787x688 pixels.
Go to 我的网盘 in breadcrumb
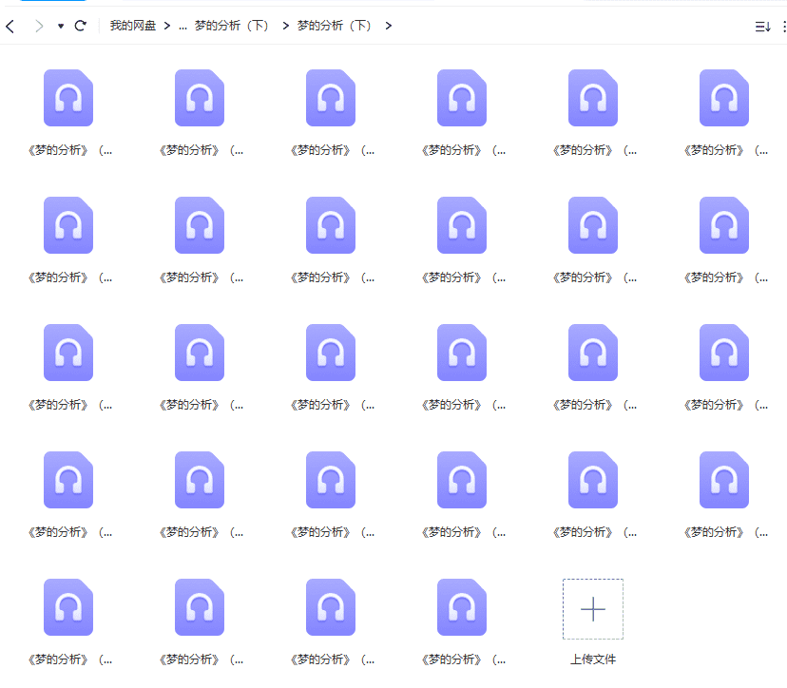tap(132, 26)
